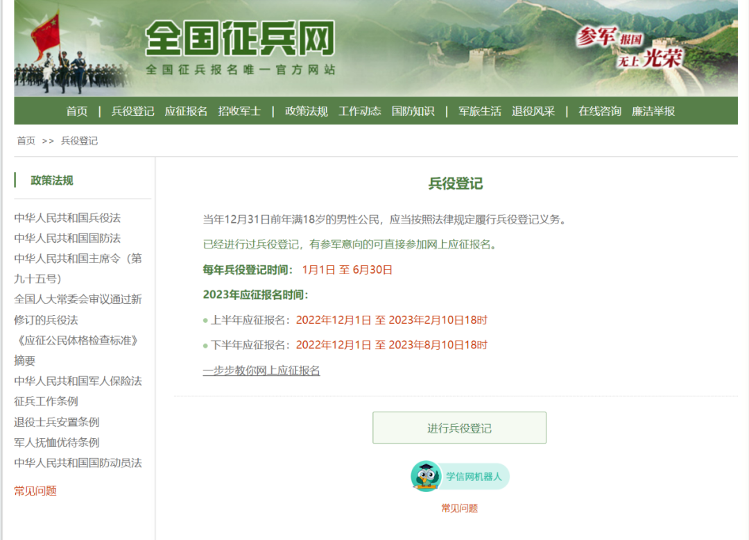Click red 常见问题 link in left sidebar

click(35, 491)
